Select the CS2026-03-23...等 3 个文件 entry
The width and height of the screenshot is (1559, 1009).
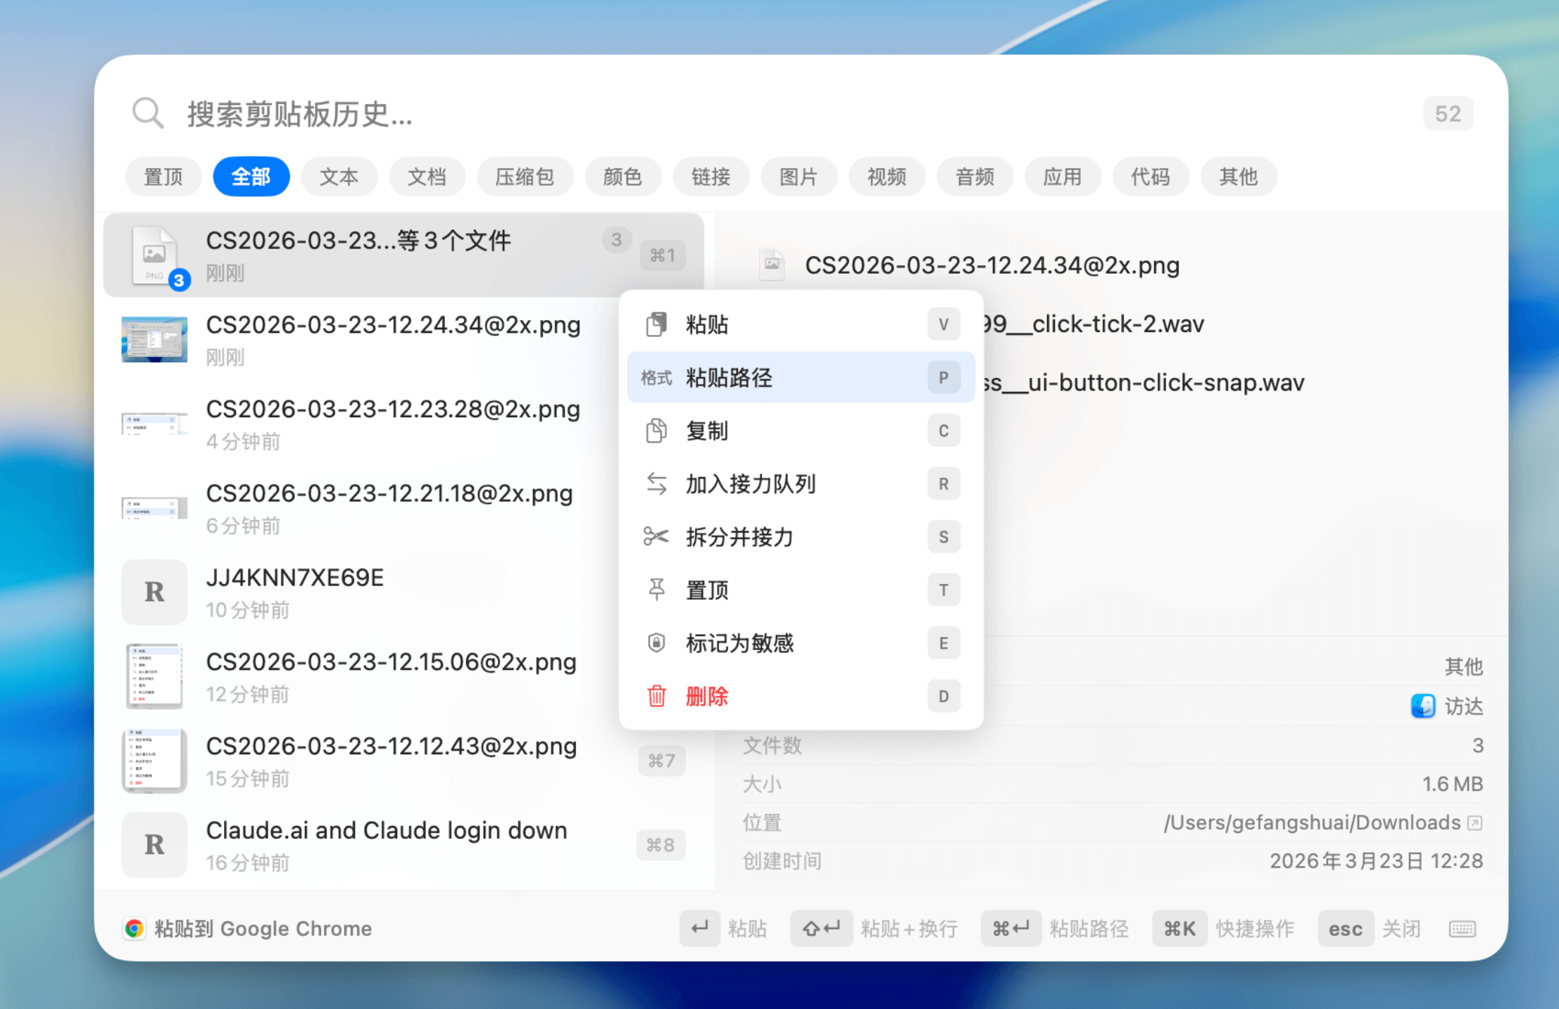(403, 255)
